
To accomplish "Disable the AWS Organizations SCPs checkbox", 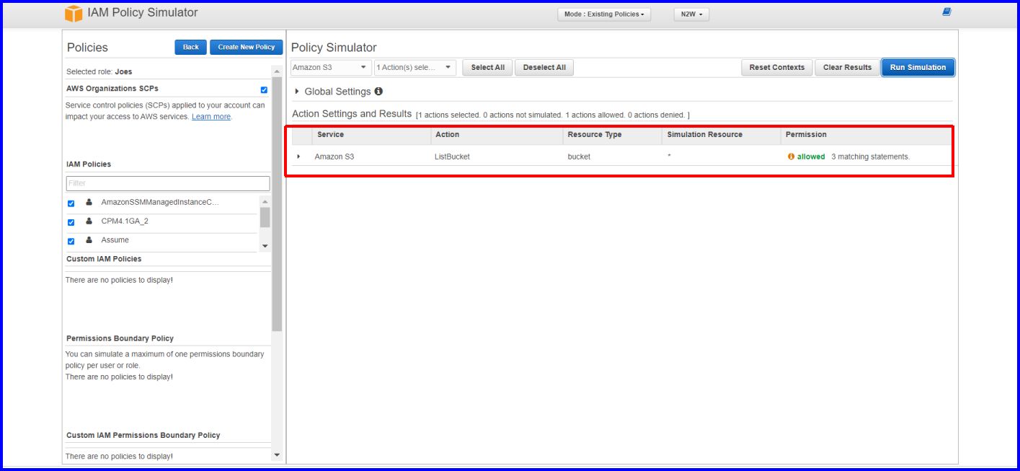I will click(x=263, y=88).
